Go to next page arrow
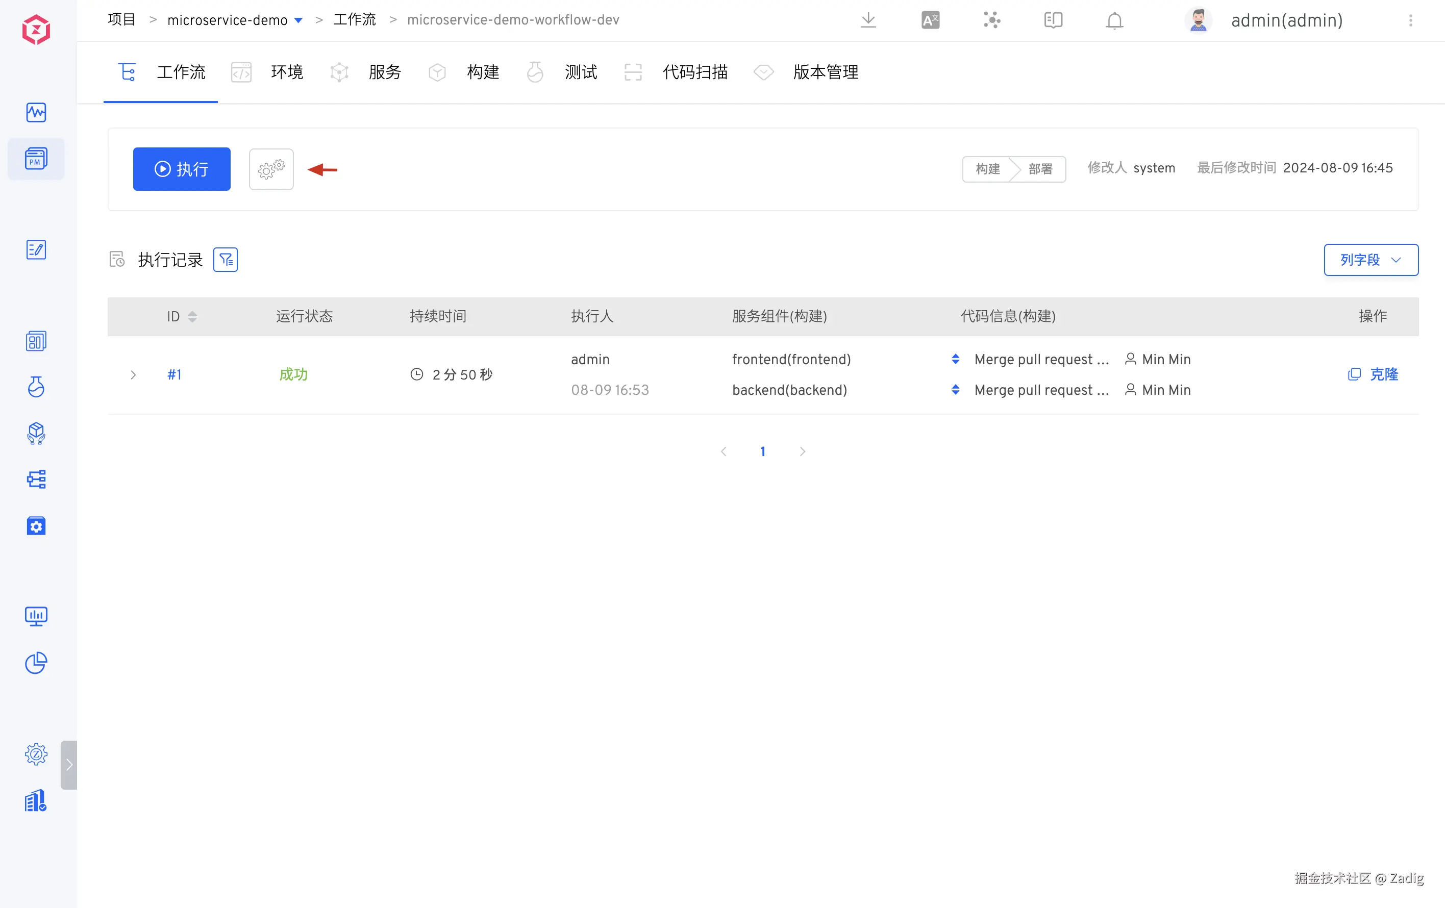This screenshot has height=908, width=1445. click(802, 451)
